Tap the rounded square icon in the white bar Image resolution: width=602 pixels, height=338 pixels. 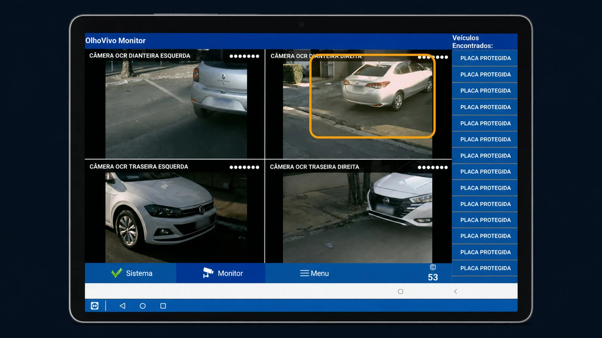tap(401, 291)
